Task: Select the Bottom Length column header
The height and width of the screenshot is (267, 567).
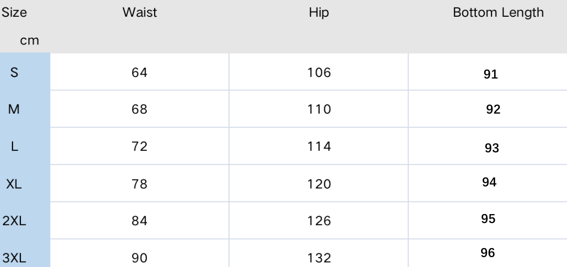Action: (x=498, y=13)
